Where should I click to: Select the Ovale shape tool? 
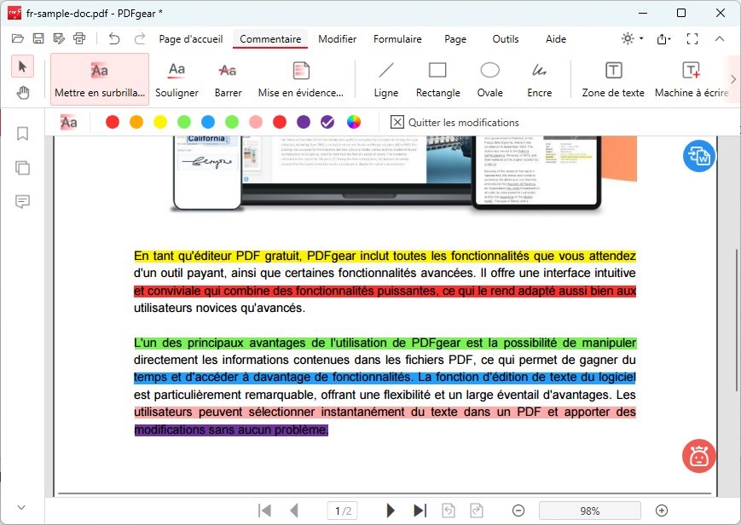coord(489,78)
